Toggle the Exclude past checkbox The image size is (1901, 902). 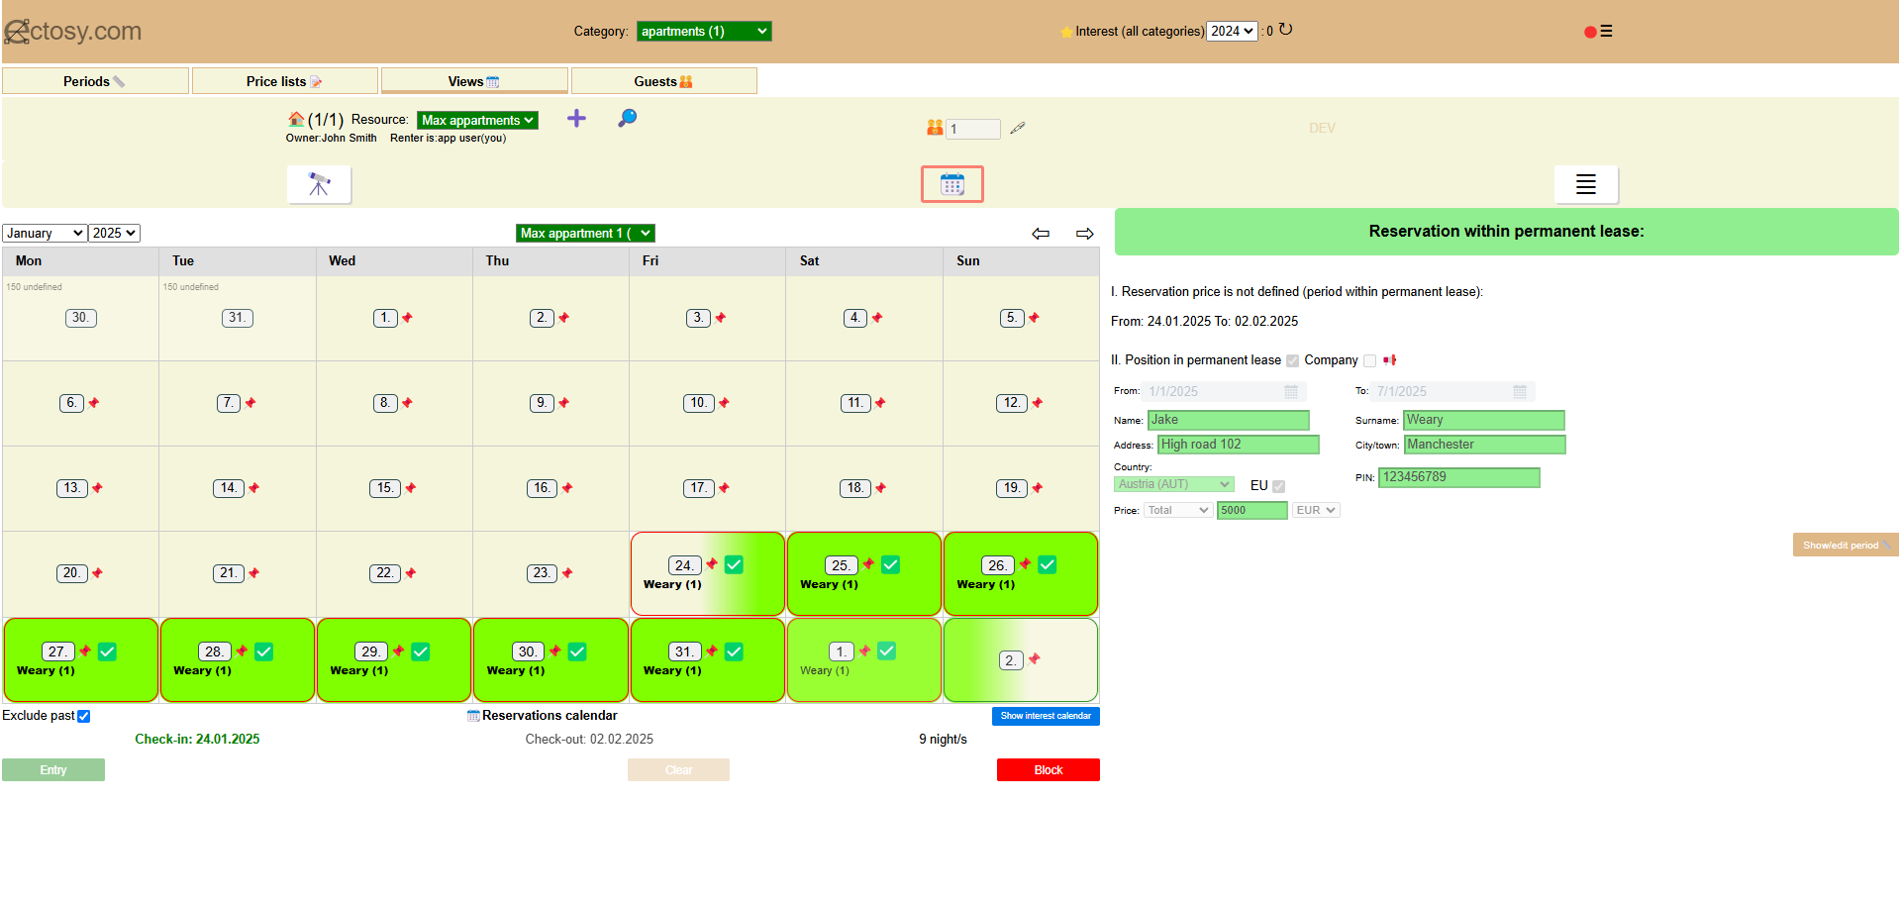[x=84, y=717]
